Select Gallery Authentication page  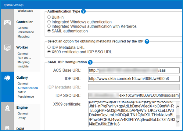click(x=28, y=88)
